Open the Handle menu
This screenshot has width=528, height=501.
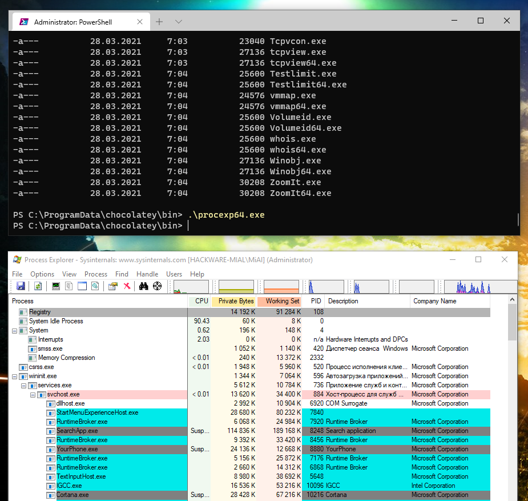point(147,274)
